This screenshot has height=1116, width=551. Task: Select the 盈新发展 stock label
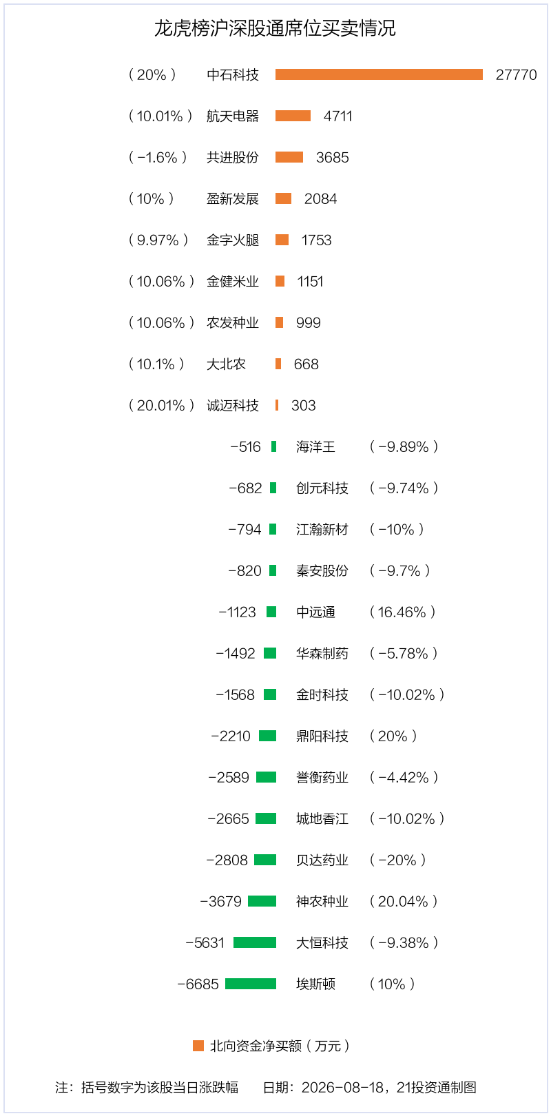click(x=233, y=198)
